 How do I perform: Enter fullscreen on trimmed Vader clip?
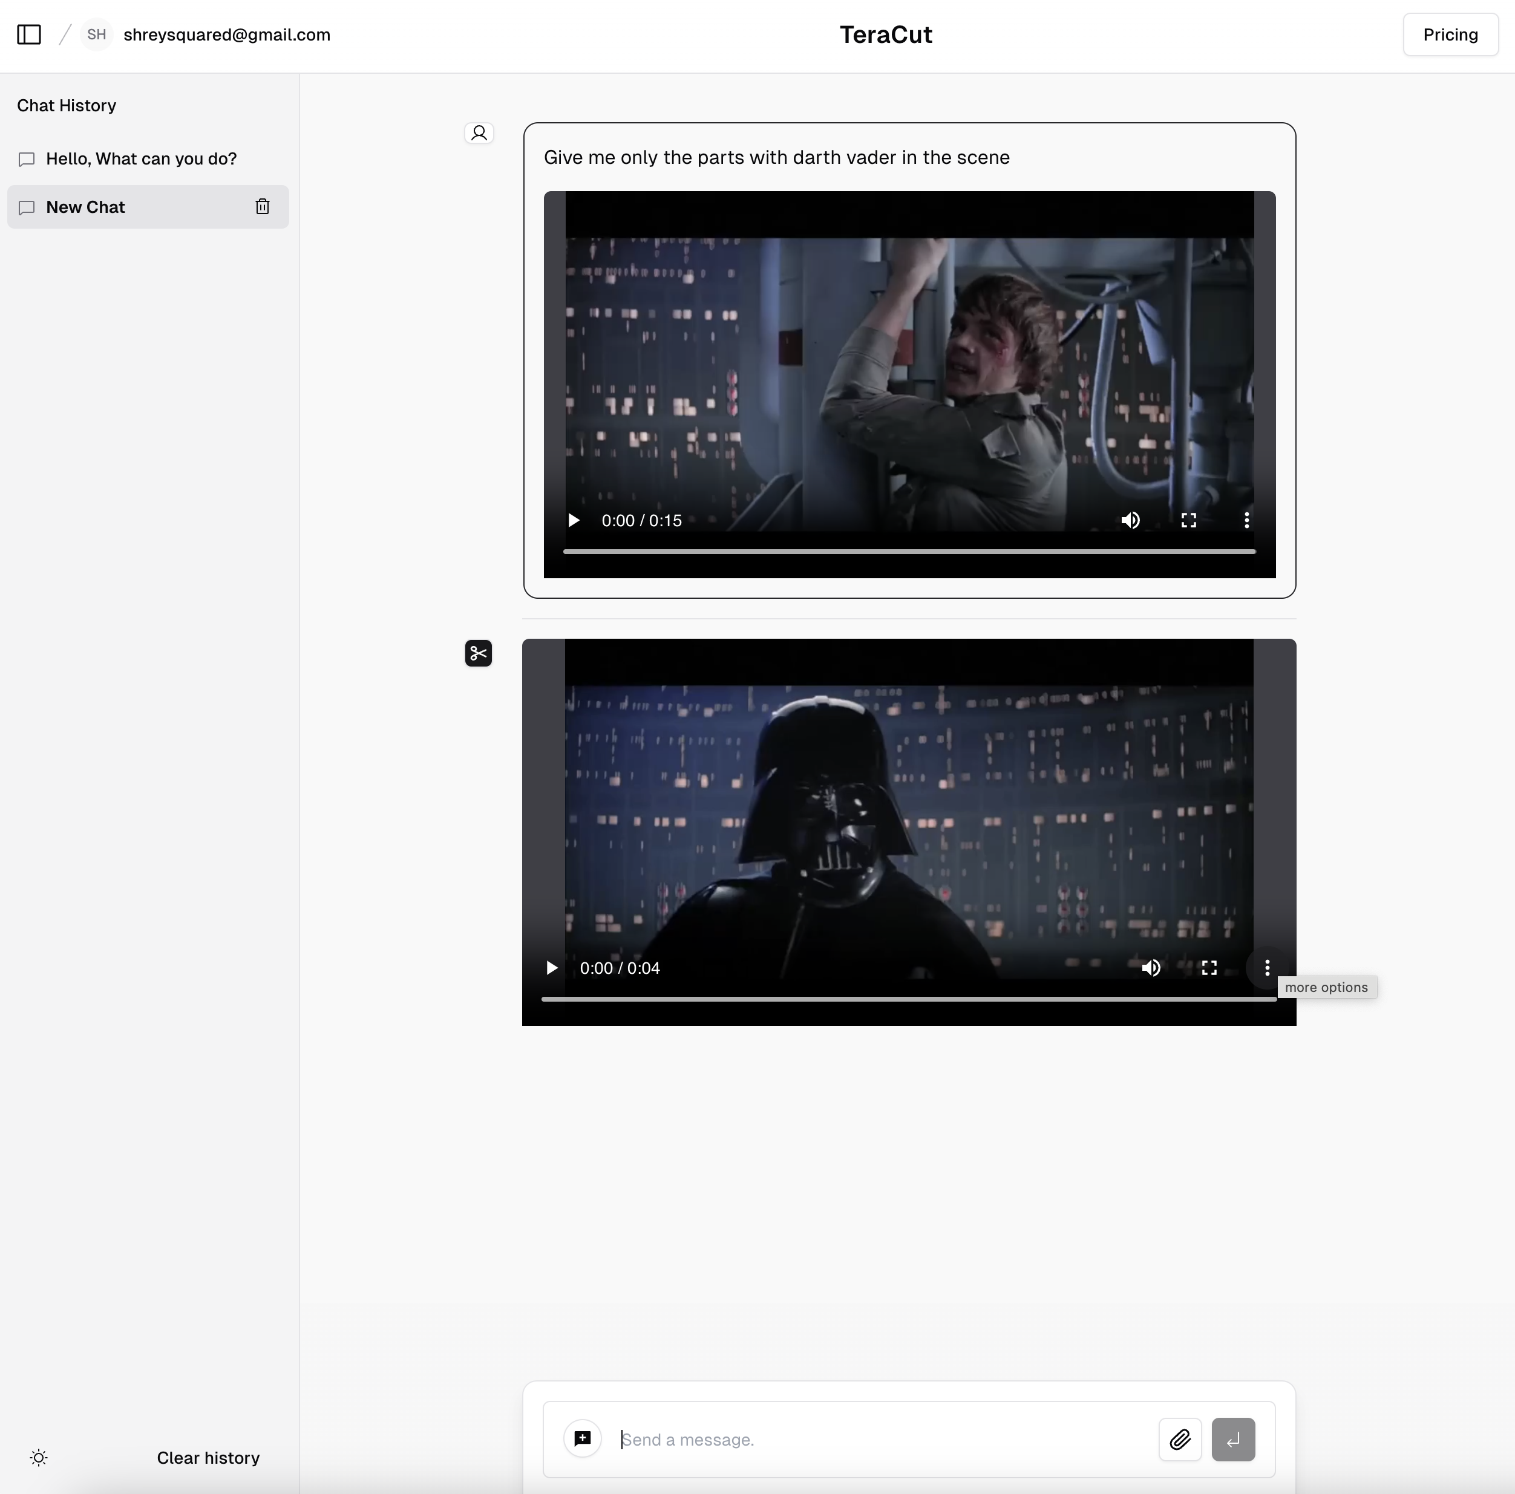click(1209, 968)
